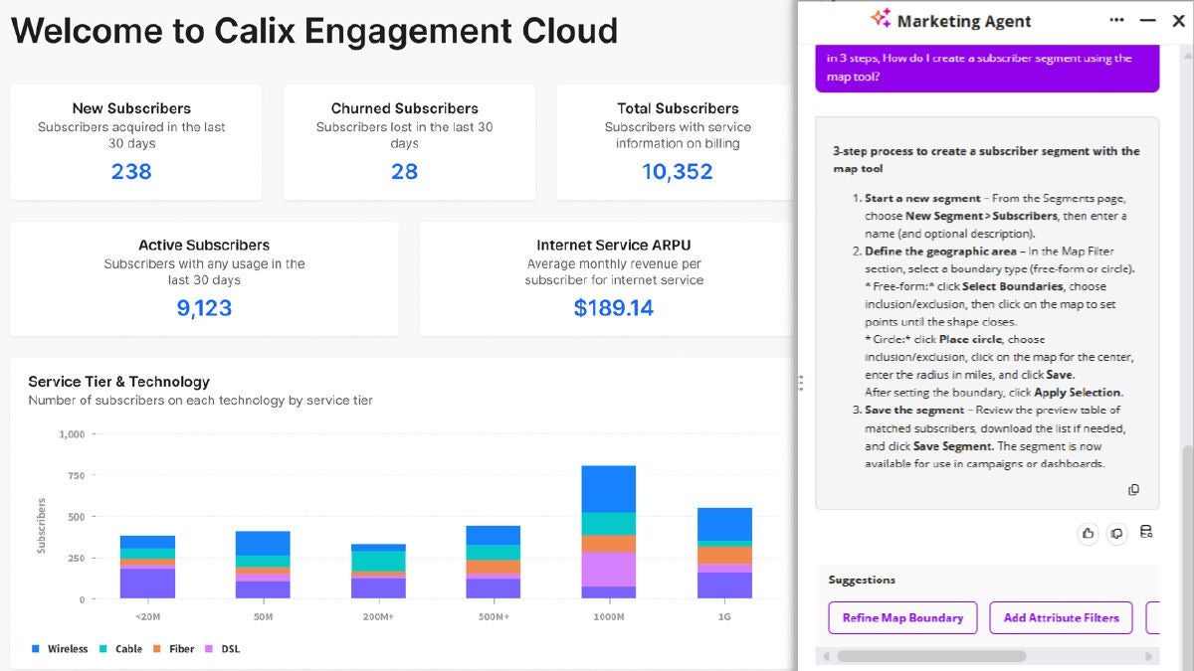Toggle Cable series in chart legend

pyautogui.click(x=121, y=649)
